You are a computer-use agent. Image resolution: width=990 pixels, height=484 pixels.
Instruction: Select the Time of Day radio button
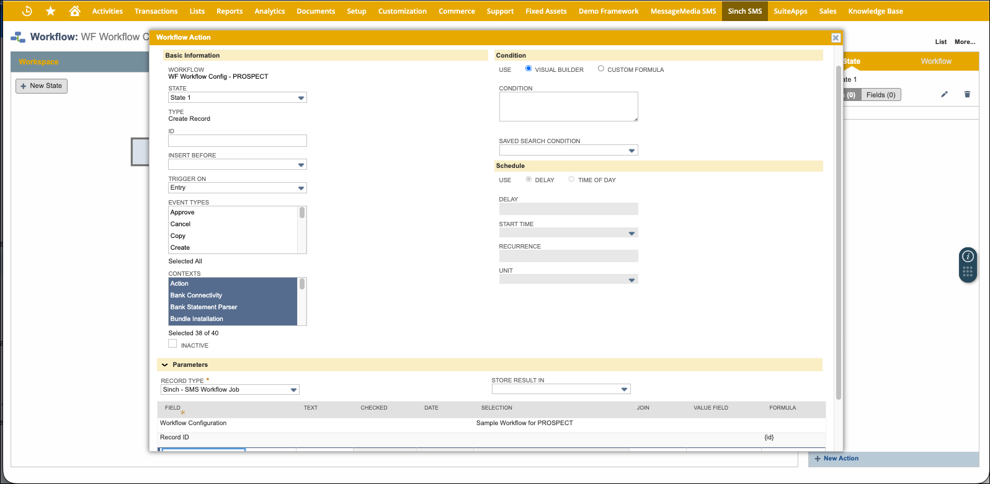tap(571, 179)
